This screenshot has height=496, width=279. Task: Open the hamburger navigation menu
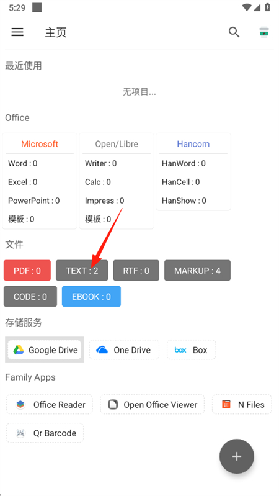[x=17, y=32]
